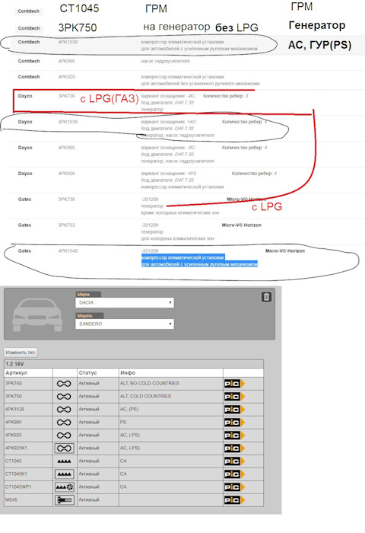This screenshot has width=365, height=533.
Task: Click the Артикул column header
Action: [x=16, y=373]
